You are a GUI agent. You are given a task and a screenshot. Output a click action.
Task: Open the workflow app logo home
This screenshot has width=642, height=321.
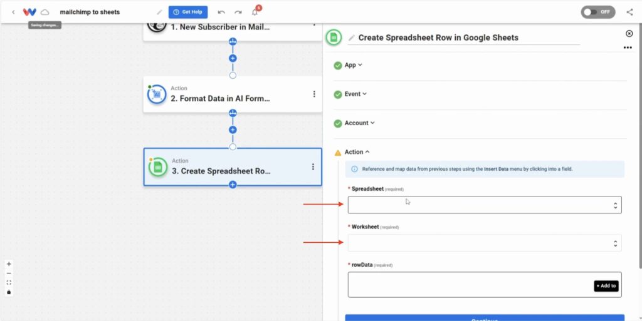[29, 13]
